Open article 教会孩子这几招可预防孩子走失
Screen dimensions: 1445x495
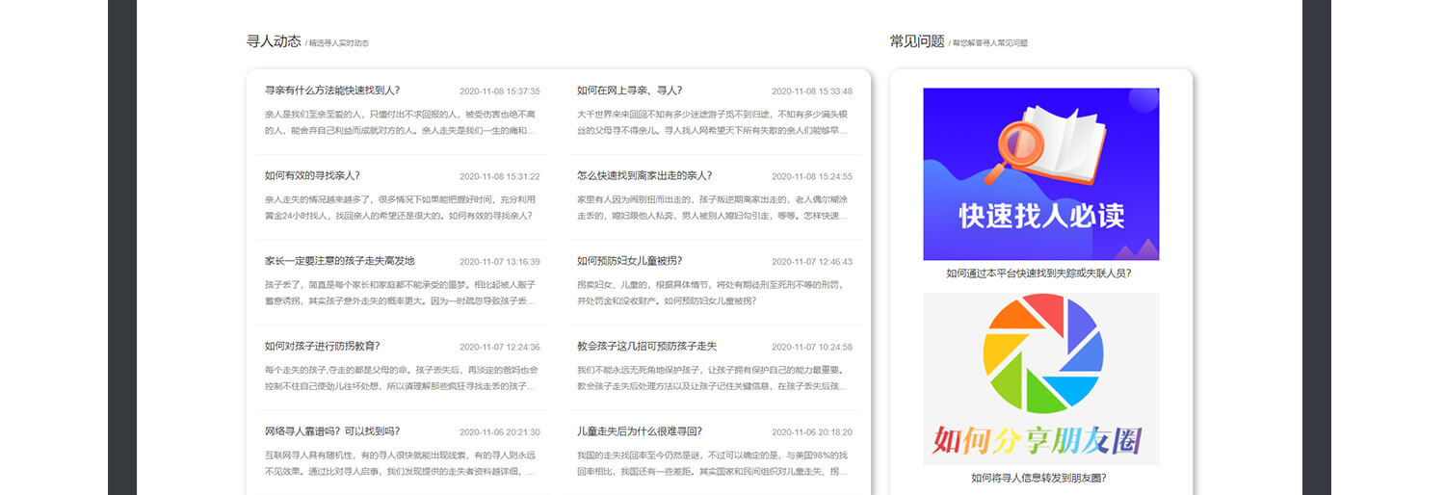(647, 346)
